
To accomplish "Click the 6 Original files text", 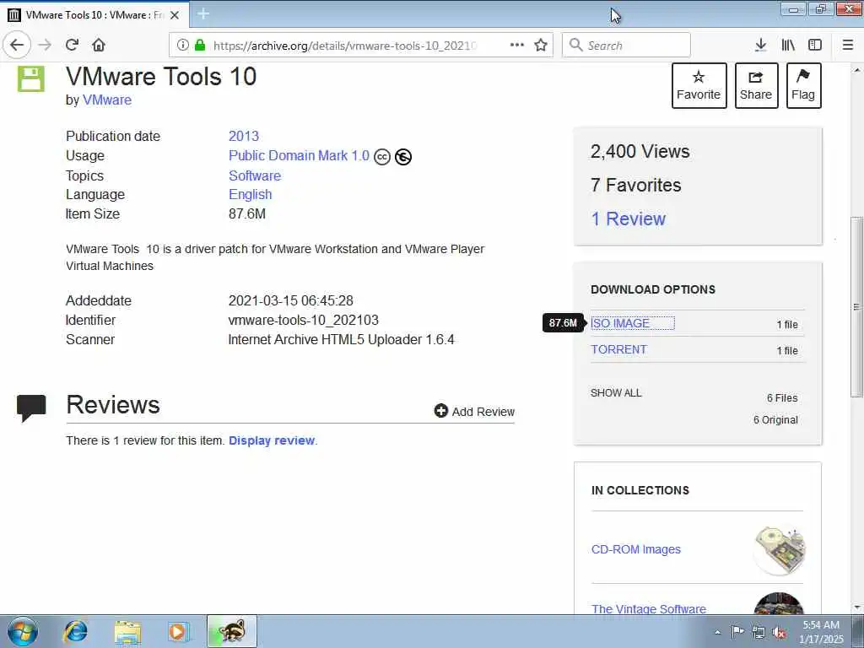I will click(776, 420).
